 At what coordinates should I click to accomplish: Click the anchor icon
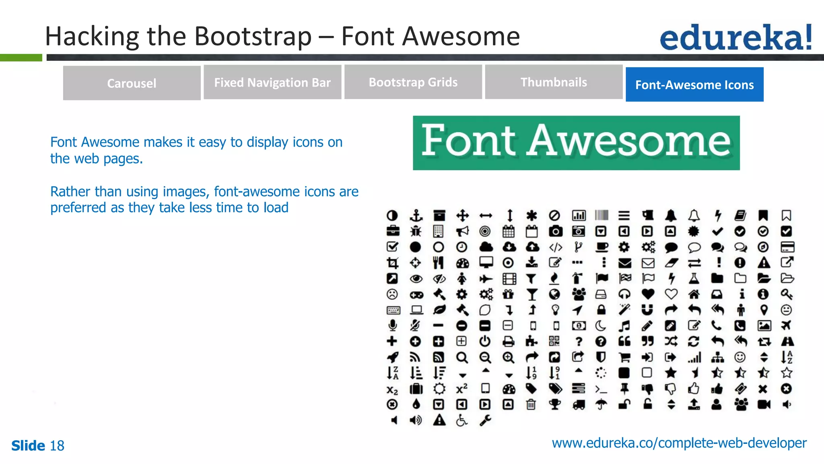[x=416, y=215]
